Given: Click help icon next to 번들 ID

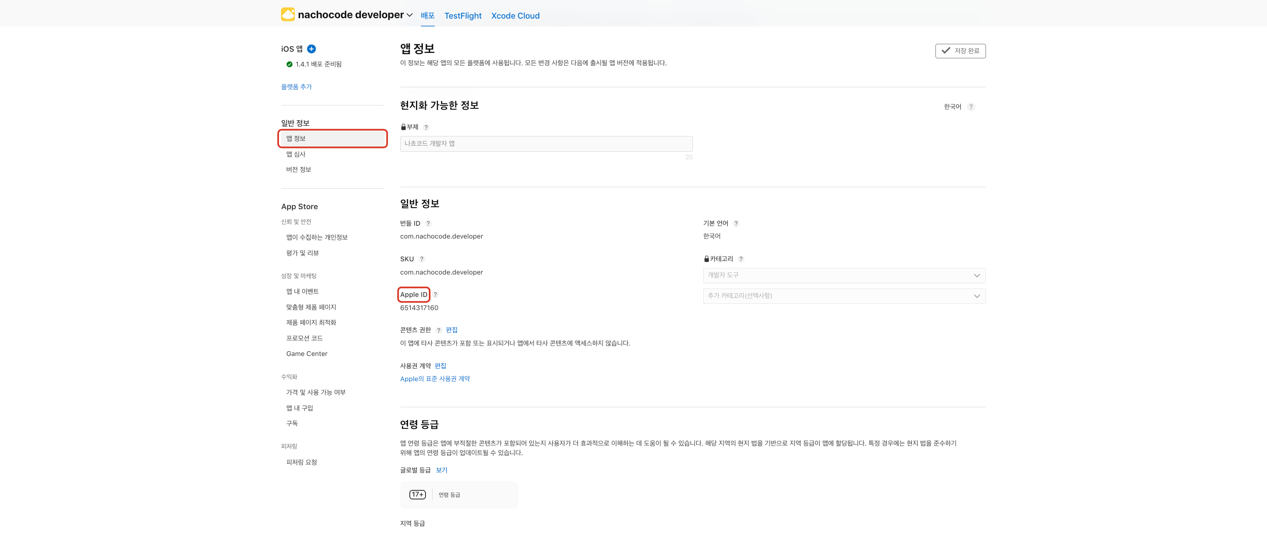Looking at the screenshot, I should click(x=428, y=224).
